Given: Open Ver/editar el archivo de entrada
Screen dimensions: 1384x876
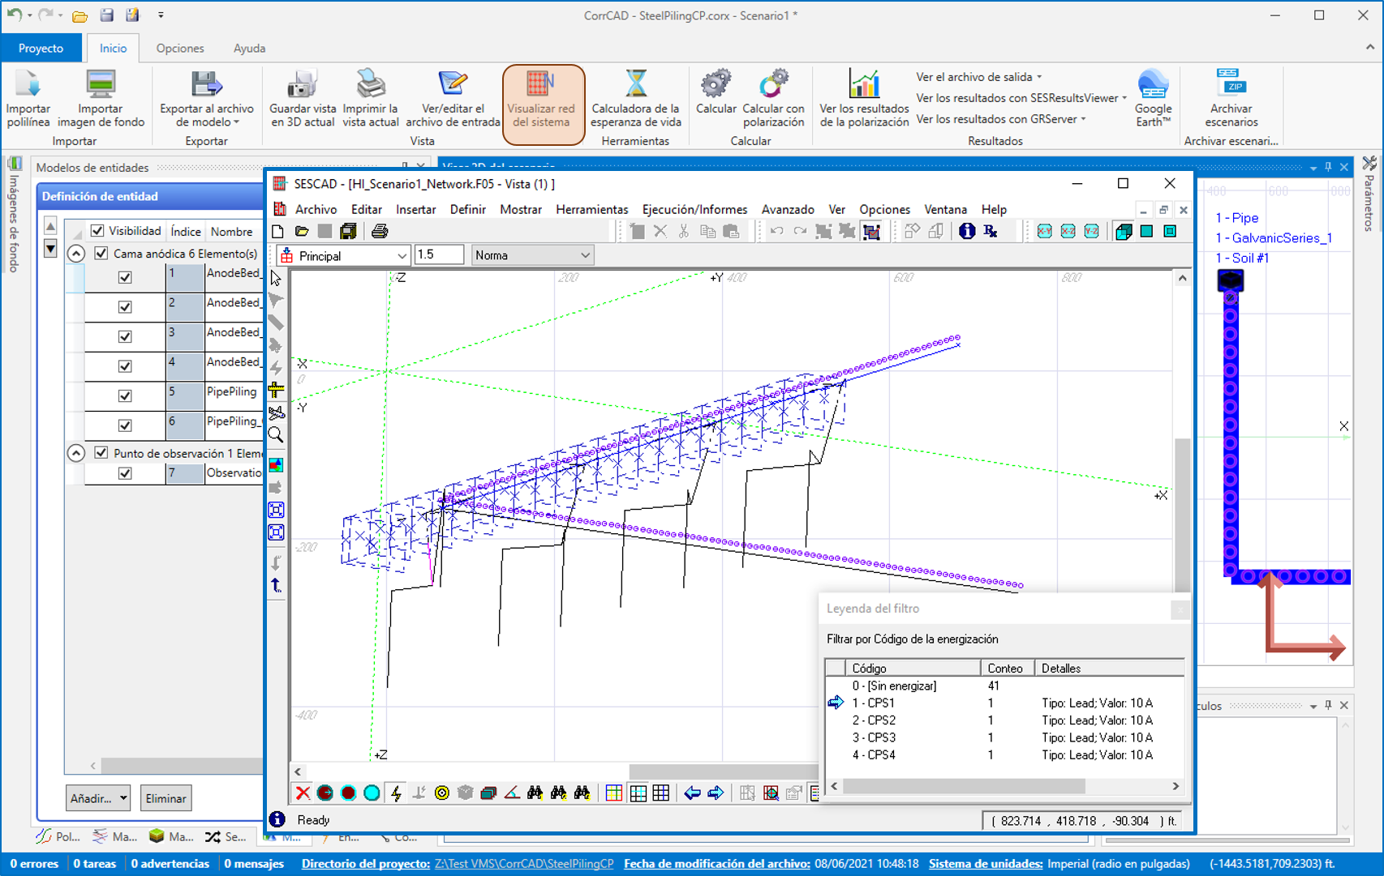Looking at the screenshot, I should tap(453, 98).
